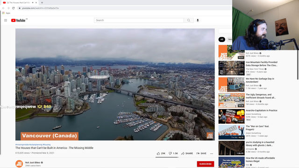The height and width of the screenshot is (168, 299).
Task: Click the search magnifier button
Action: click(x=189, y=21)
